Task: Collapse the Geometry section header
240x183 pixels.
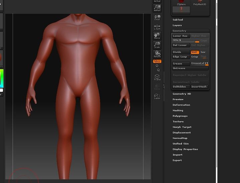Action: tap(190, 31)
